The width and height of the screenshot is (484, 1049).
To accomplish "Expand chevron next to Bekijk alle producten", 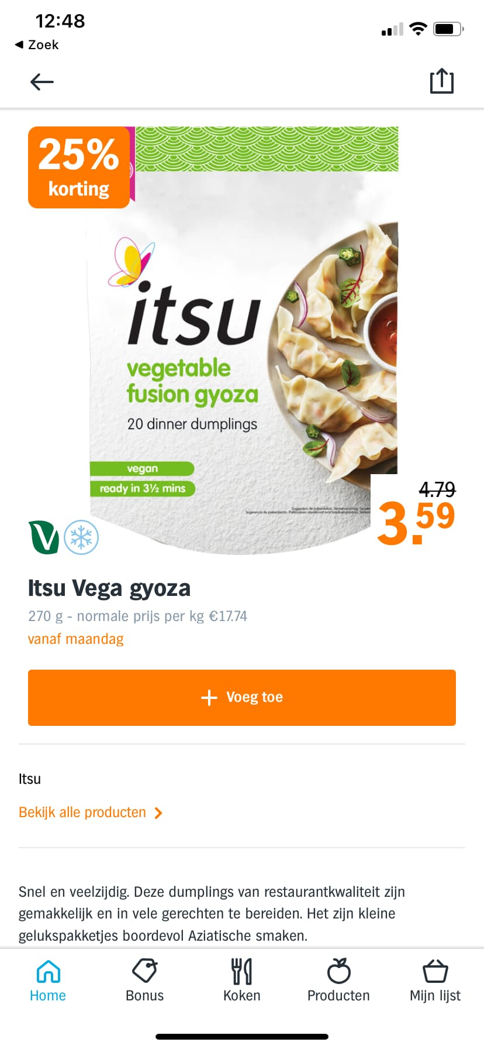I will 158,813.
